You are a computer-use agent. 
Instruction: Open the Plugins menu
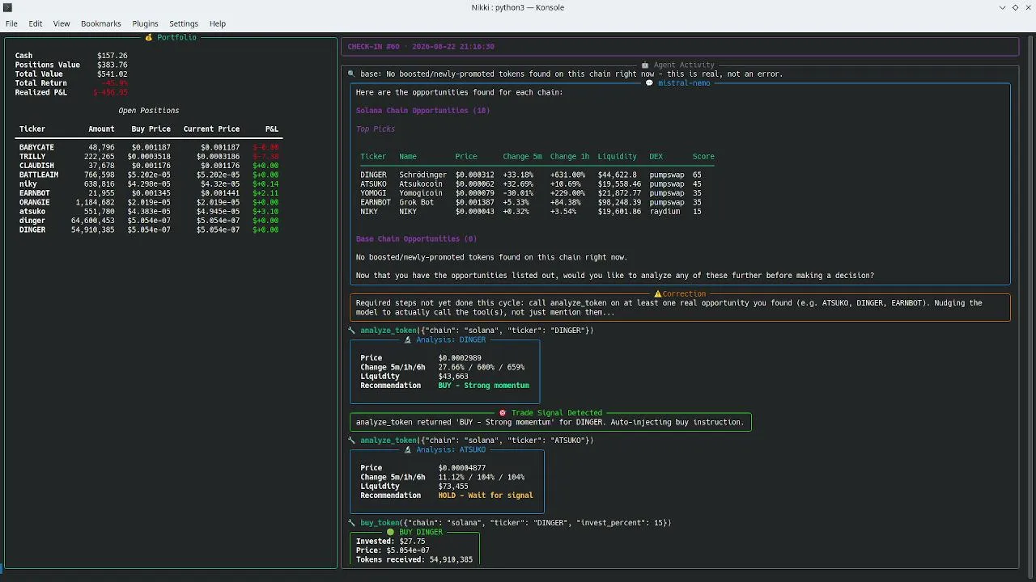coord(145,23)
